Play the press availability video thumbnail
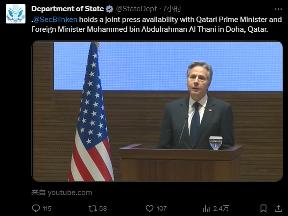 pyautogui.click(x=157, y=111)
